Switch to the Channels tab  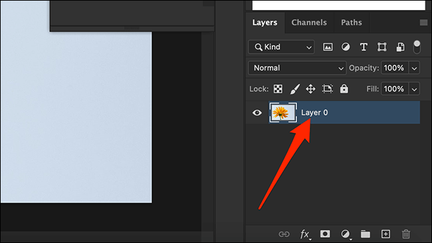point(309,23)
